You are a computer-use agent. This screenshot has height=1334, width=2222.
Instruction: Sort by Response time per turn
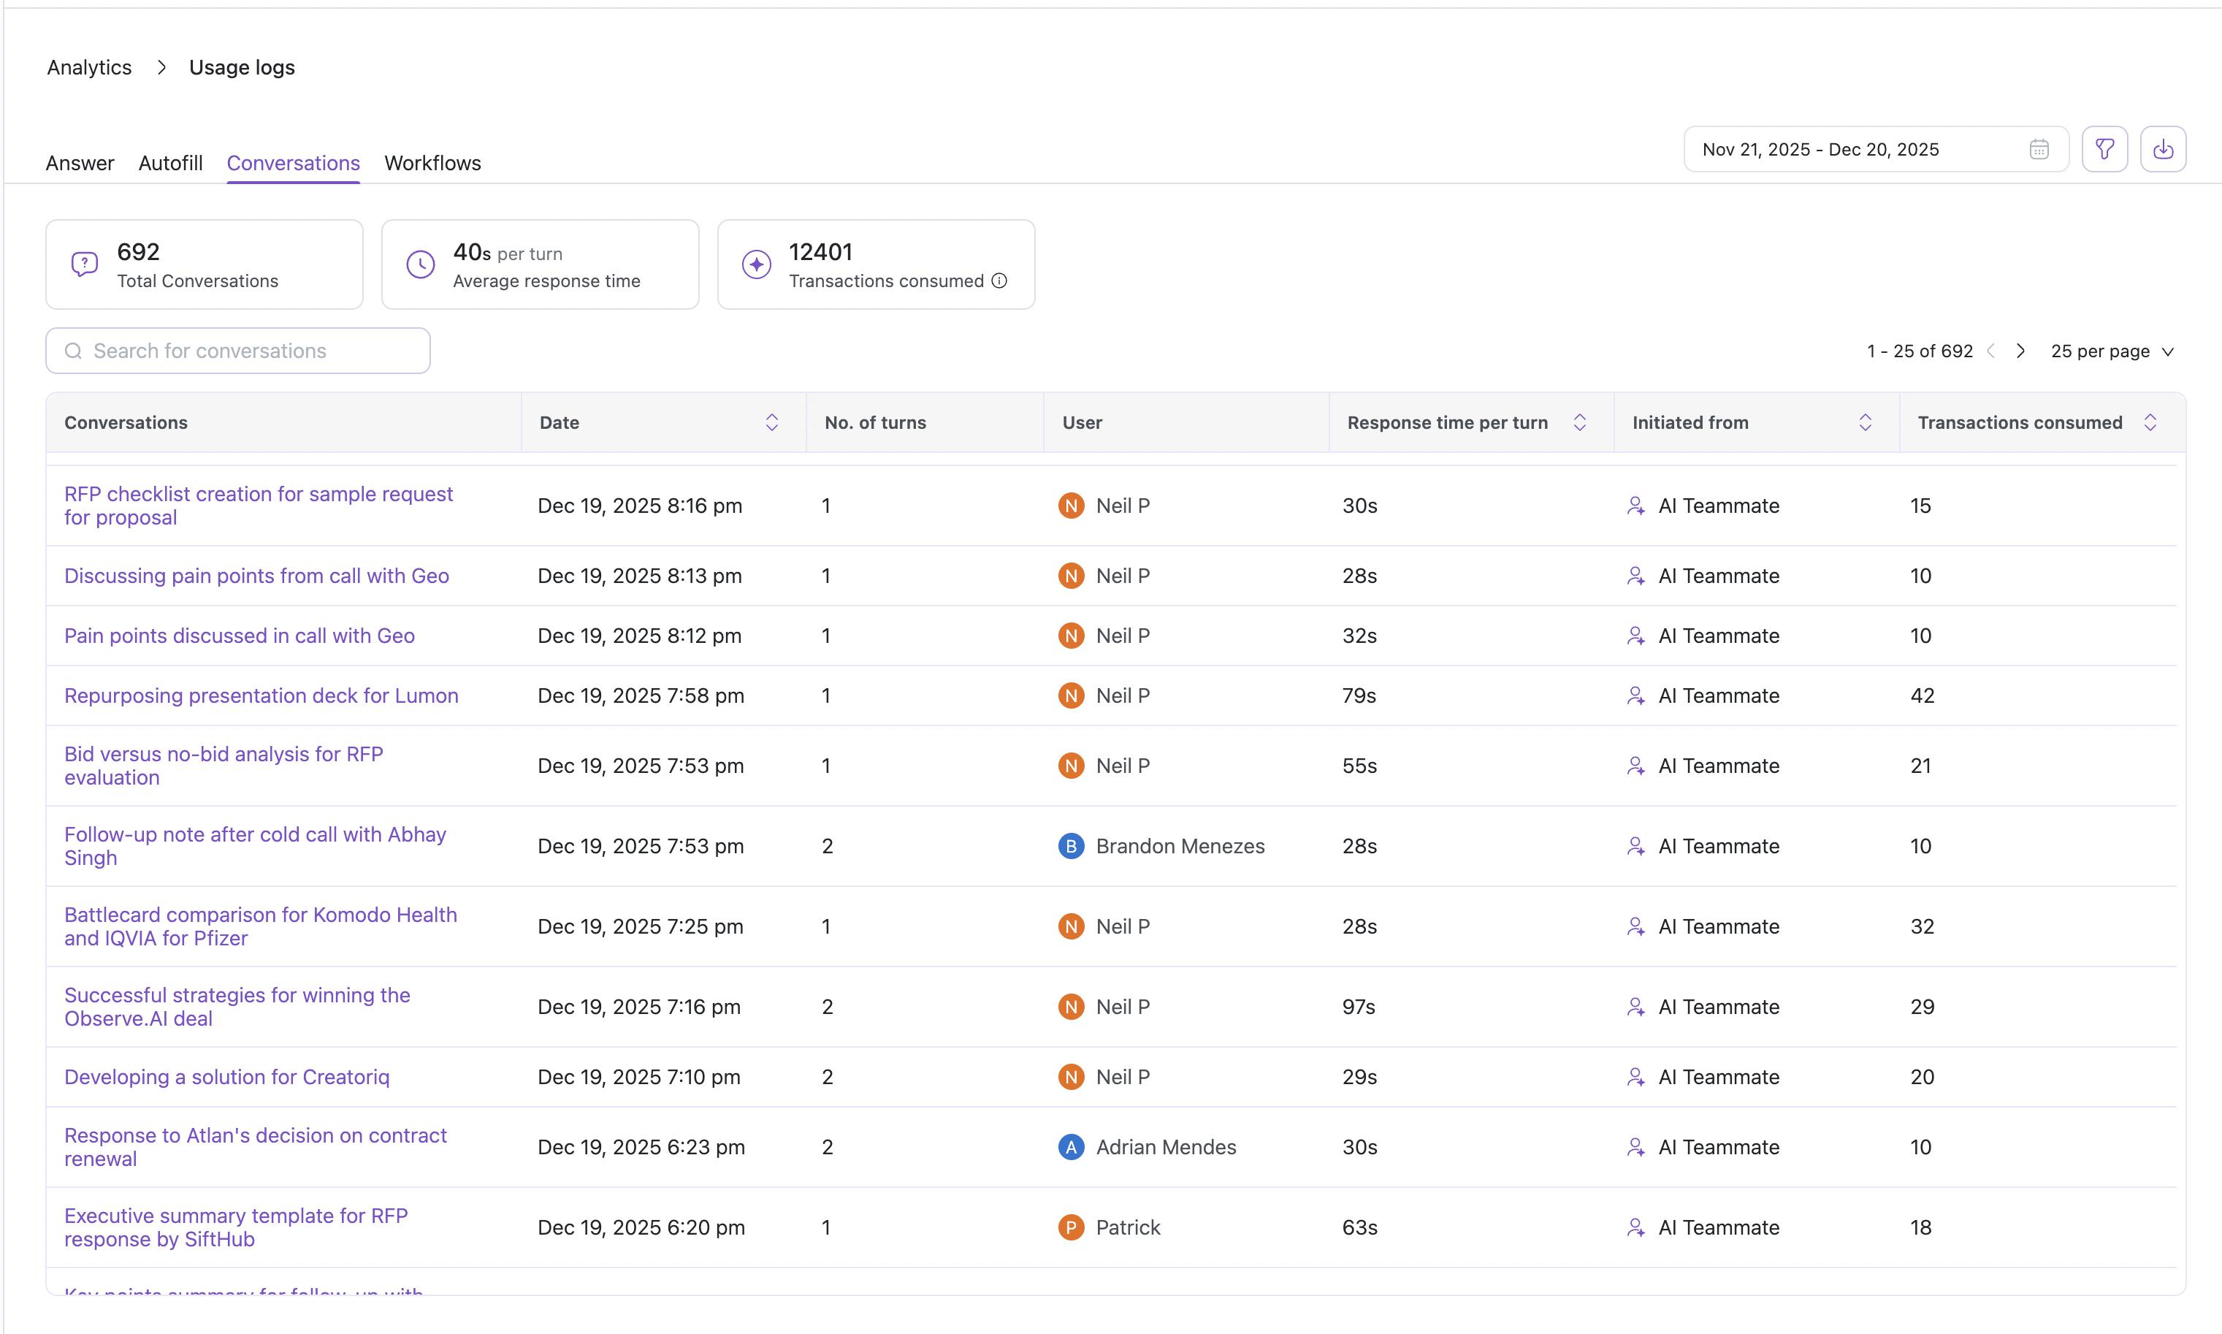pyautogui.click(x=1579, y=422)
